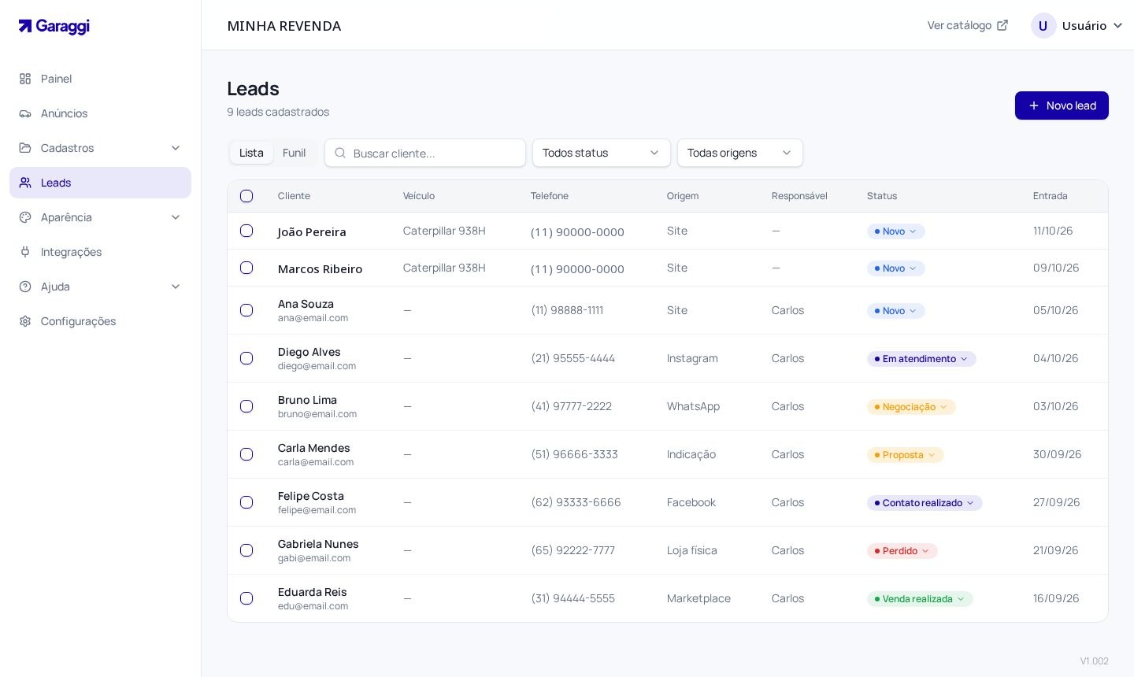Screen dimensions: 1134x677
Task: Click the U user avatar
Action: click(1043, 26)
